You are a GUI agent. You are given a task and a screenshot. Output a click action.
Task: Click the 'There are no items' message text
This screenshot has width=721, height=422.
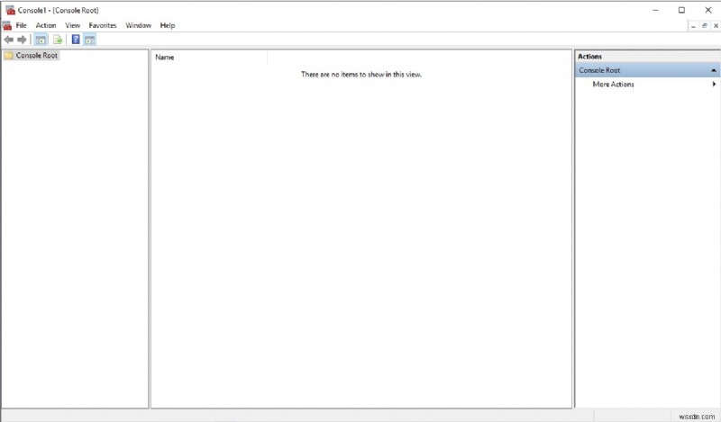361,75
